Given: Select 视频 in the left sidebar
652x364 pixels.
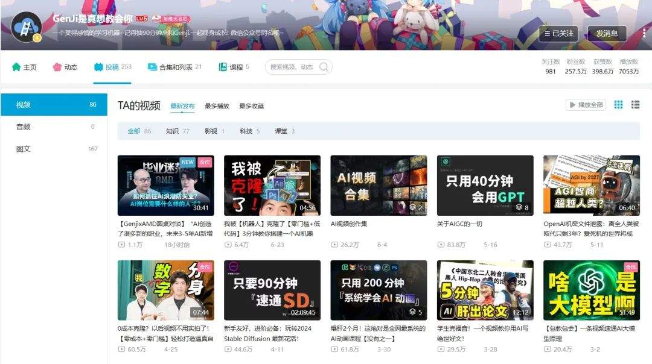Looking at the screenshot, I should 54,105.
